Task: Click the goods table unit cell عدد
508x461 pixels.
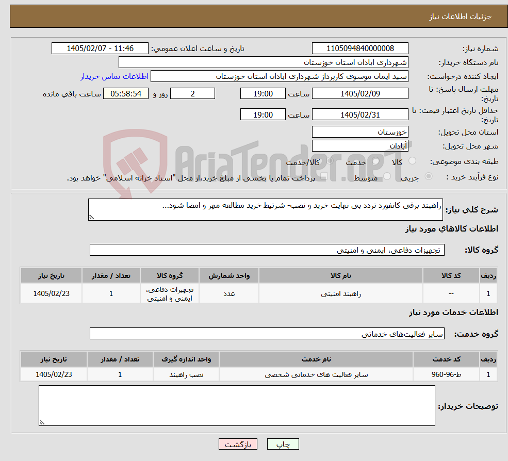Action: (x=229, y=293)
